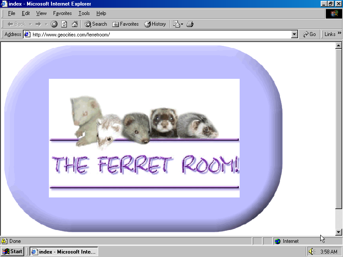Click the volume speaker tray icon
The image size is (343, 257).
(x=312, y=251)
